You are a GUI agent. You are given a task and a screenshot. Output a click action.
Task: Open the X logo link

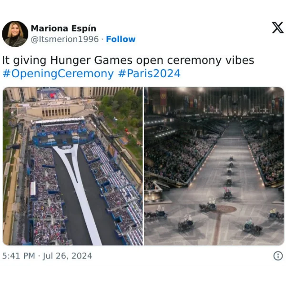(277, 28)
